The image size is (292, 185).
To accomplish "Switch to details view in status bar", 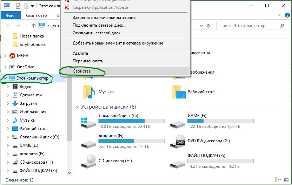I will pyautogui.click(x=278, y=180).
